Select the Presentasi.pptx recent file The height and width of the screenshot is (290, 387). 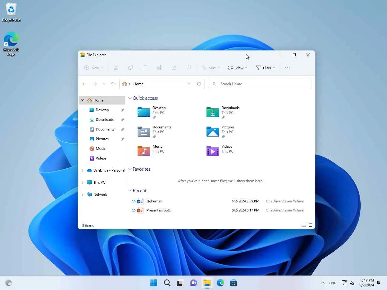coord(219,210)
